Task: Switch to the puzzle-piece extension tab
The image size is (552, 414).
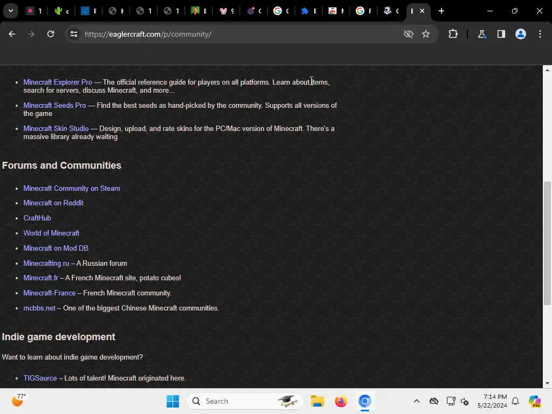Action: 309,11
